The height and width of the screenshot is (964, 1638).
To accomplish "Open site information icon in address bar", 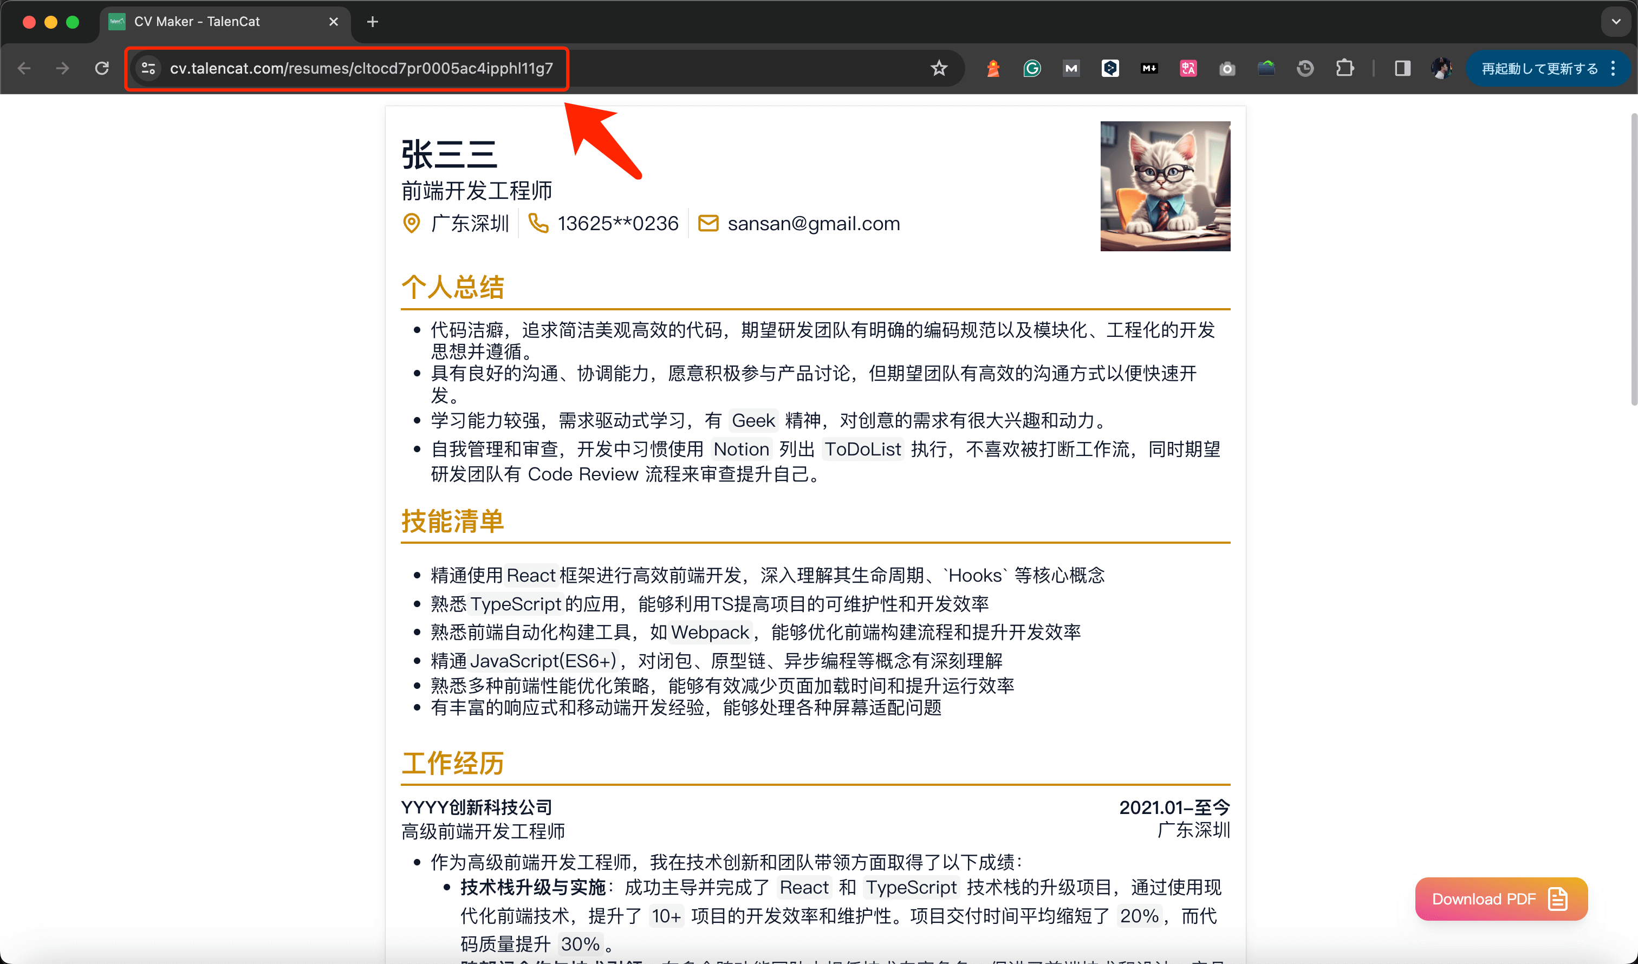I will coord(148,68).
